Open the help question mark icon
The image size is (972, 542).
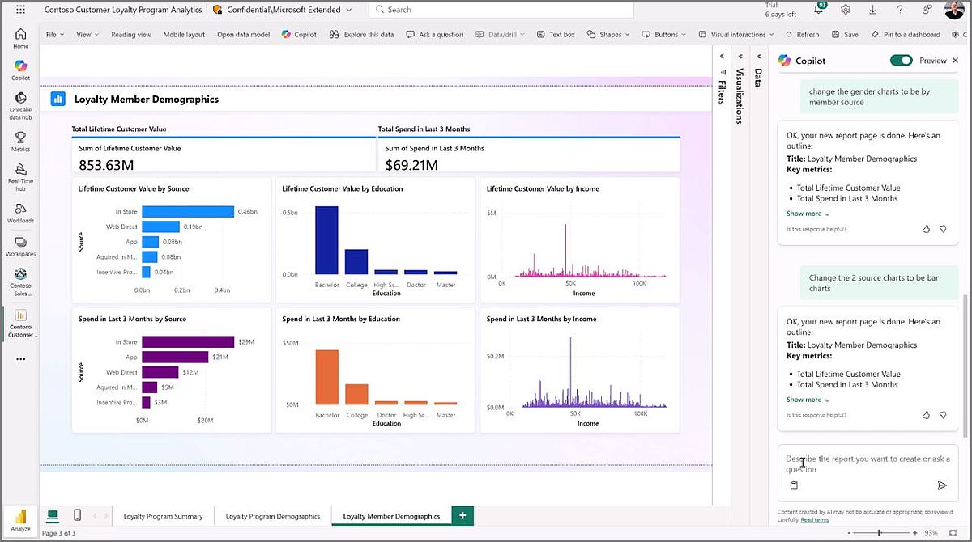[x=900, y=10]
